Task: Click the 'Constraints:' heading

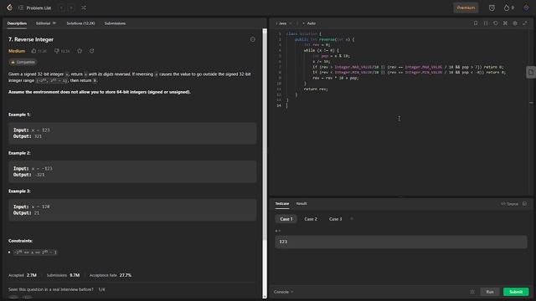Action: [x=20, y=241]
